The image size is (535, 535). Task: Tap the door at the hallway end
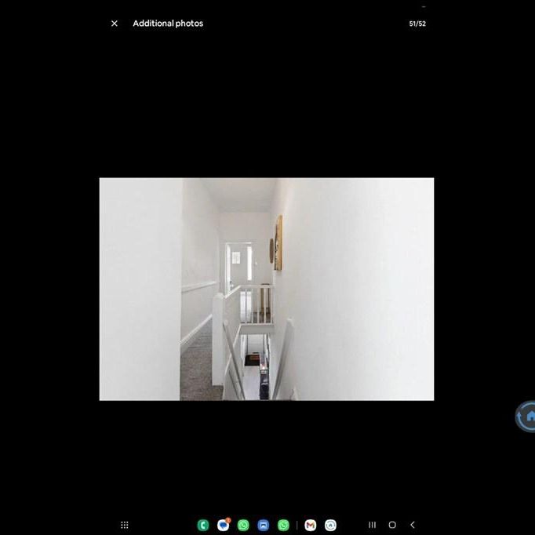click(x=238, y=267)
